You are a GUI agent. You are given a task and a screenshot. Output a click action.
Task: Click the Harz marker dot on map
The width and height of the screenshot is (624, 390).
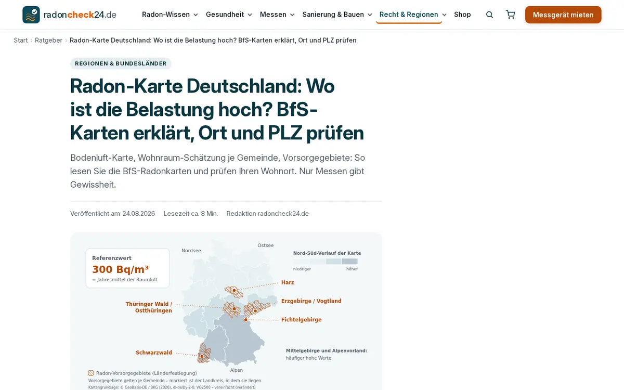(x=234, y=290)
